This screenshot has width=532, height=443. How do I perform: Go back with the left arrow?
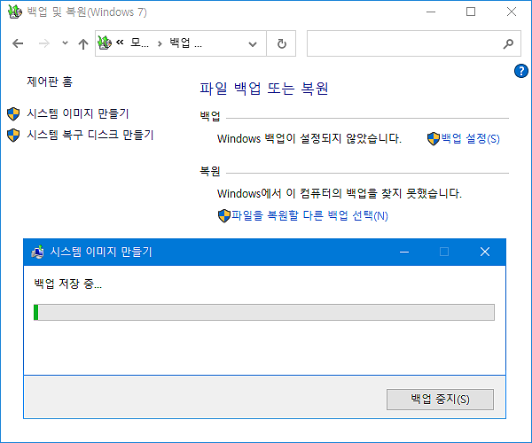pos(18,43)
